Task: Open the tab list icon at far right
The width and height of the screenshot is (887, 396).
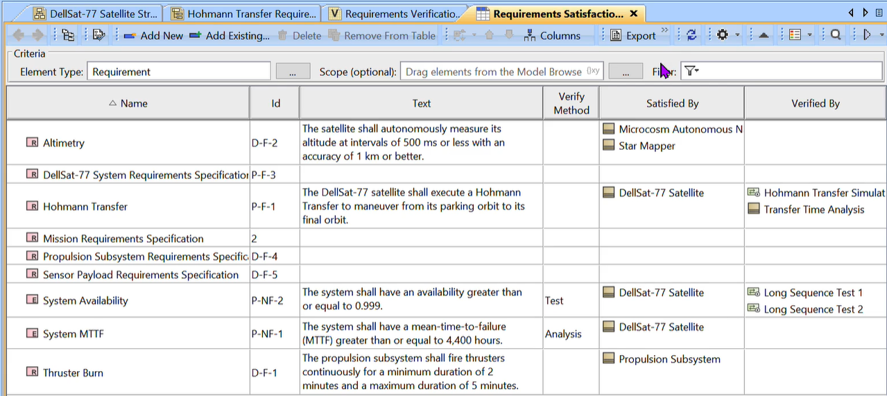Action: point(879,13)
